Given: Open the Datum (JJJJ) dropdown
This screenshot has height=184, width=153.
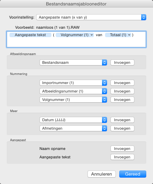Looking at the screenshot, I should click(73, 120).
